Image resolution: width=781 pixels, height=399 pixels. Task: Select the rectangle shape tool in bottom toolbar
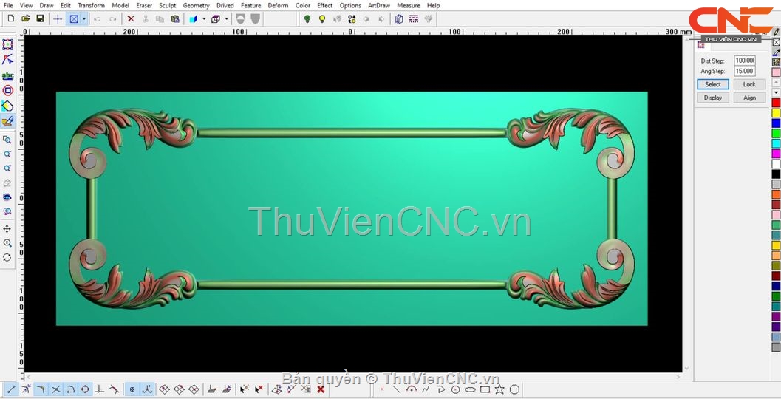[485, 389]
